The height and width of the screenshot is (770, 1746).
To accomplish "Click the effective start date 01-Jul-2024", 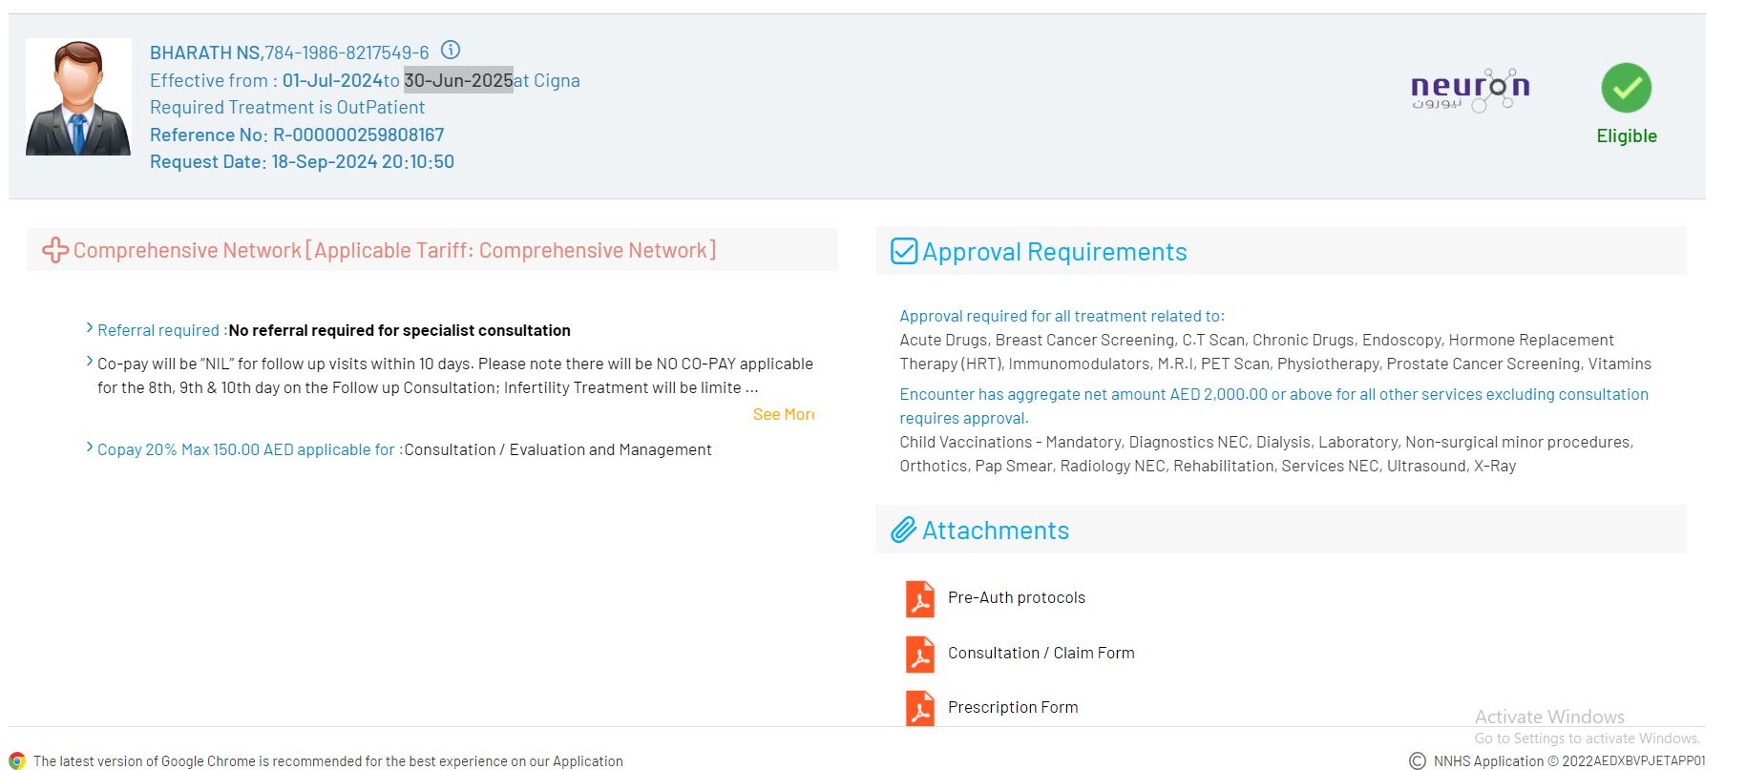I will click(x=332, y=80).
